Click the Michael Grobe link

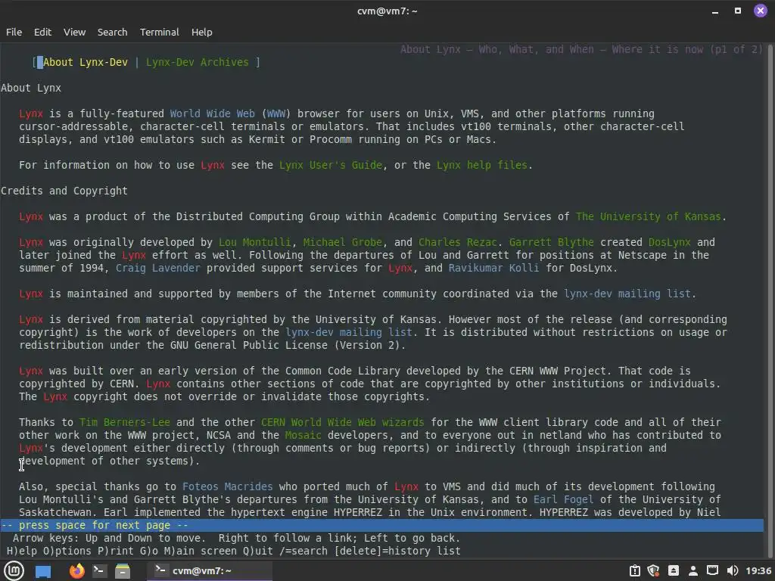tap(343, 242)
